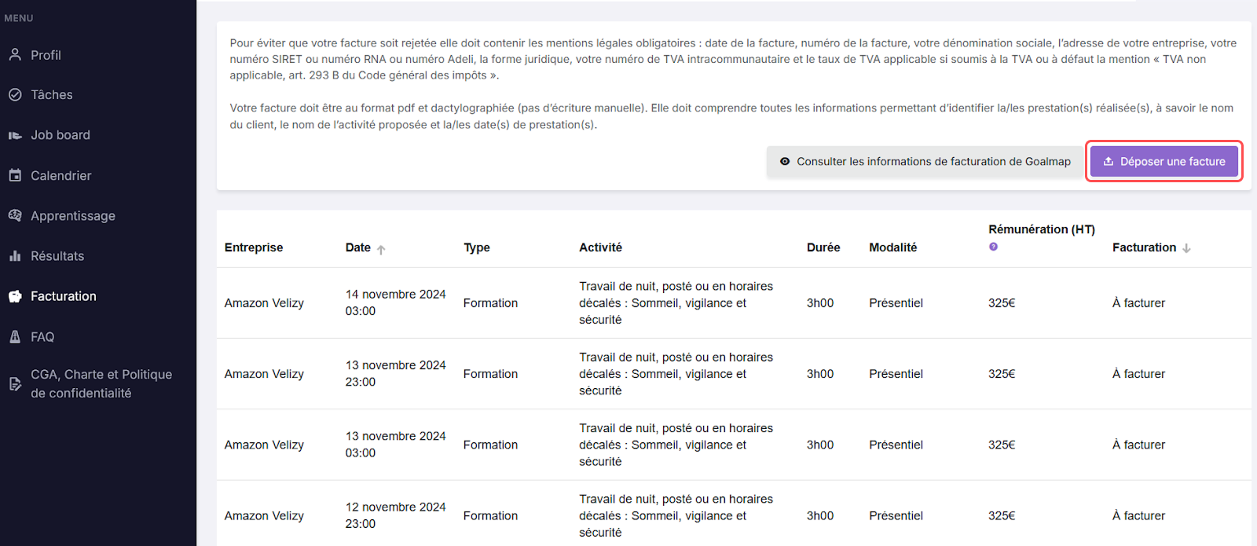Click the upload icon on Déposer button
This screenshot has height=546, width=1257.
1109,162
